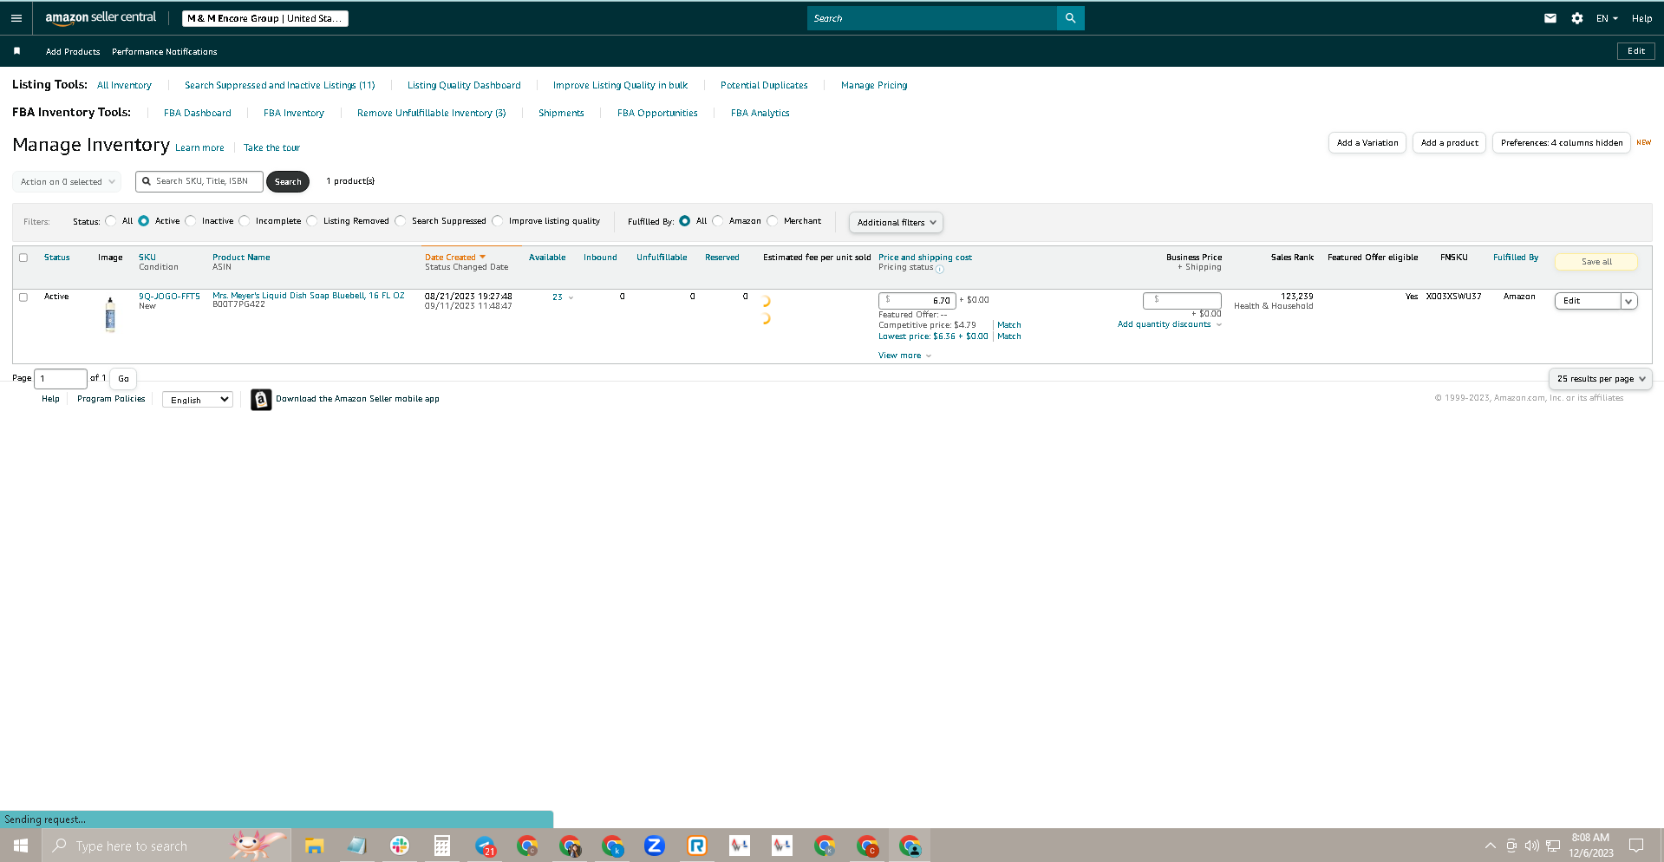
Task: Open Calculator from the taskbar
Action: pos(441,846)
